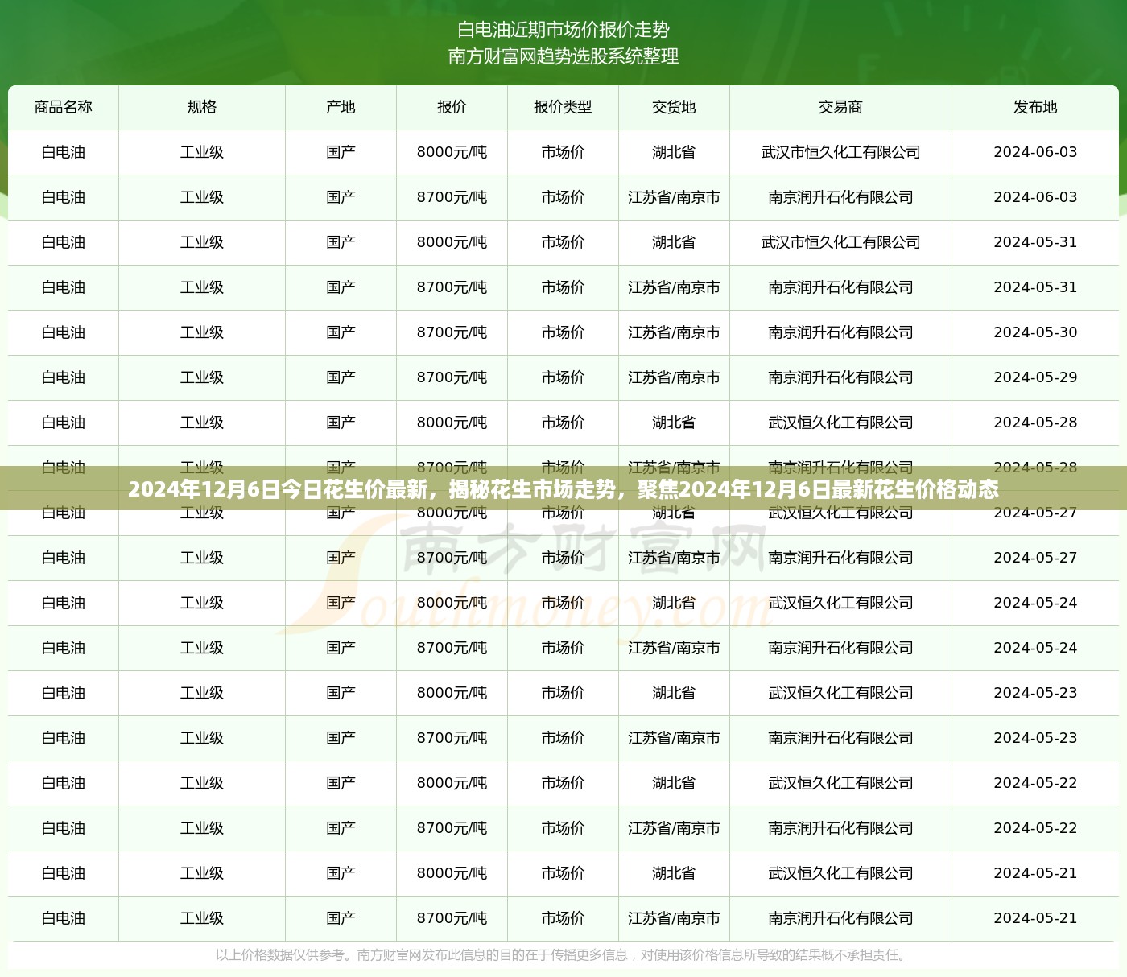The image size is (1127, 977).
Task: Click 8000元/吨 in the 2024-05-23 row
Action: coord(452,693)
